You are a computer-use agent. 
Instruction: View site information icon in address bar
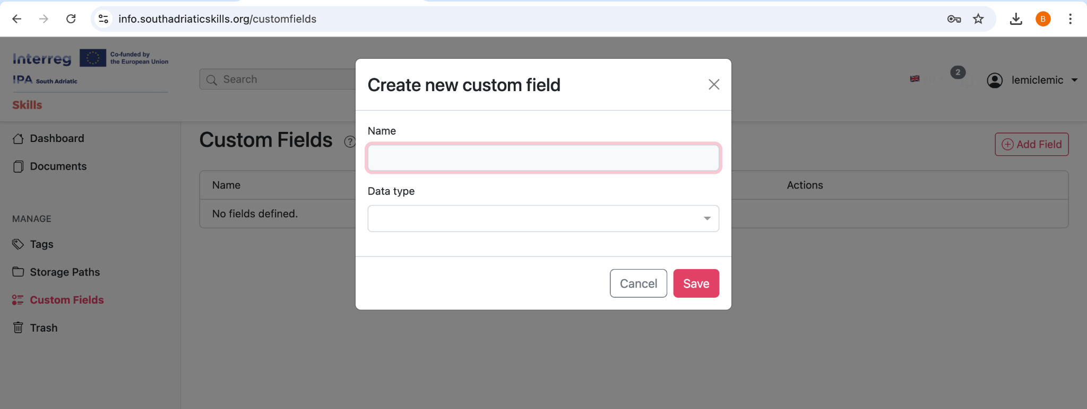pos(103,19)
